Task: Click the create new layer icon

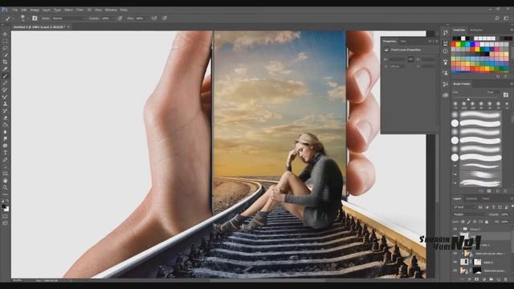Action: tap(499, 279)
